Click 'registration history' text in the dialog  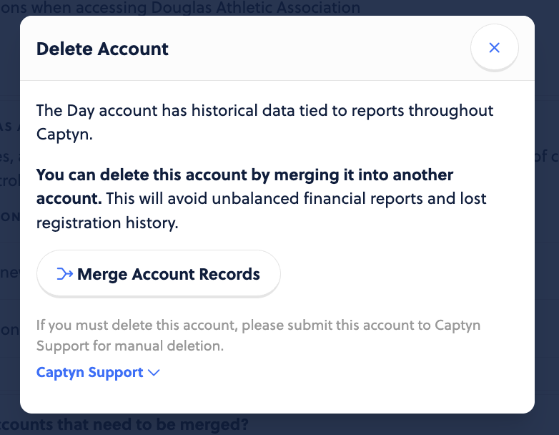[107, 223]
